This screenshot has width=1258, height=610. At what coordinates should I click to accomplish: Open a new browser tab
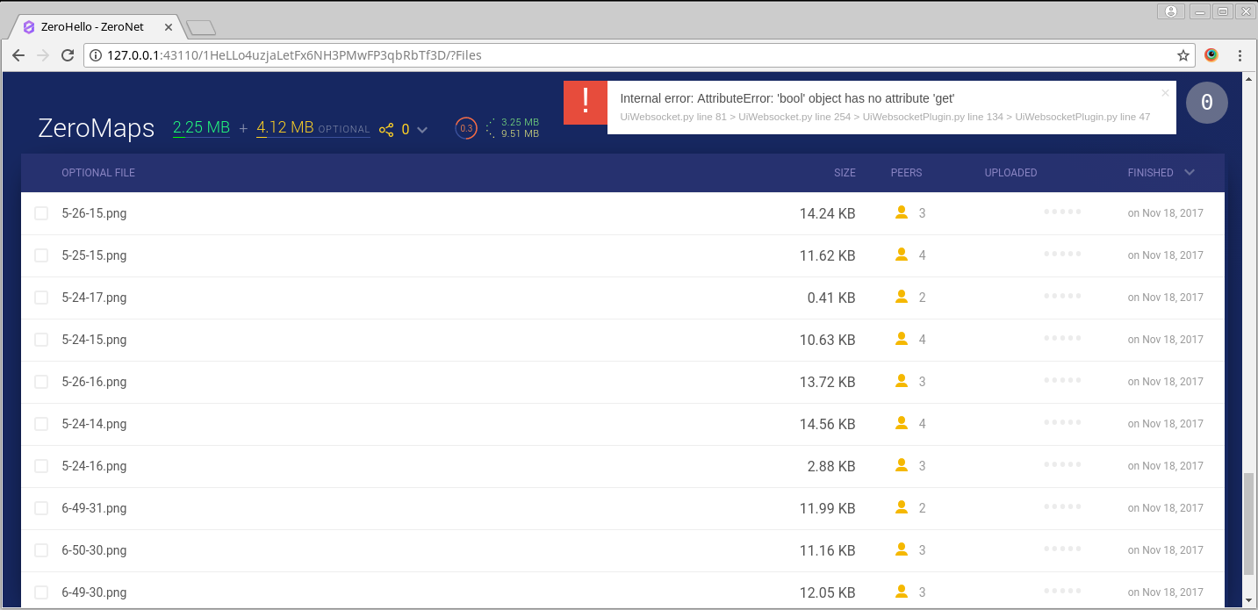point(201,28)
